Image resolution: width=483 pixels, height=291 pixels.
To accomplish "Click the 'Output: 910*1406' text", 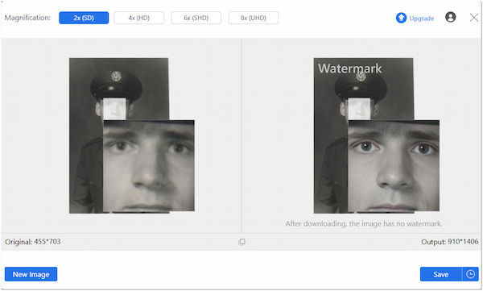I will tap(450, 242).
